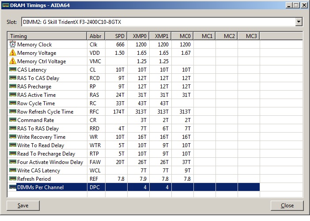The height and width of the screenshot is (221, 310).
Task: Click the clock icon beside Memory Clock
Action: point(12,45)
